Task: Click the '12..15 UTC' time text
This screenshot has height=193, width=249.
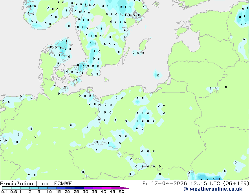Action: [x=205, y=184]
